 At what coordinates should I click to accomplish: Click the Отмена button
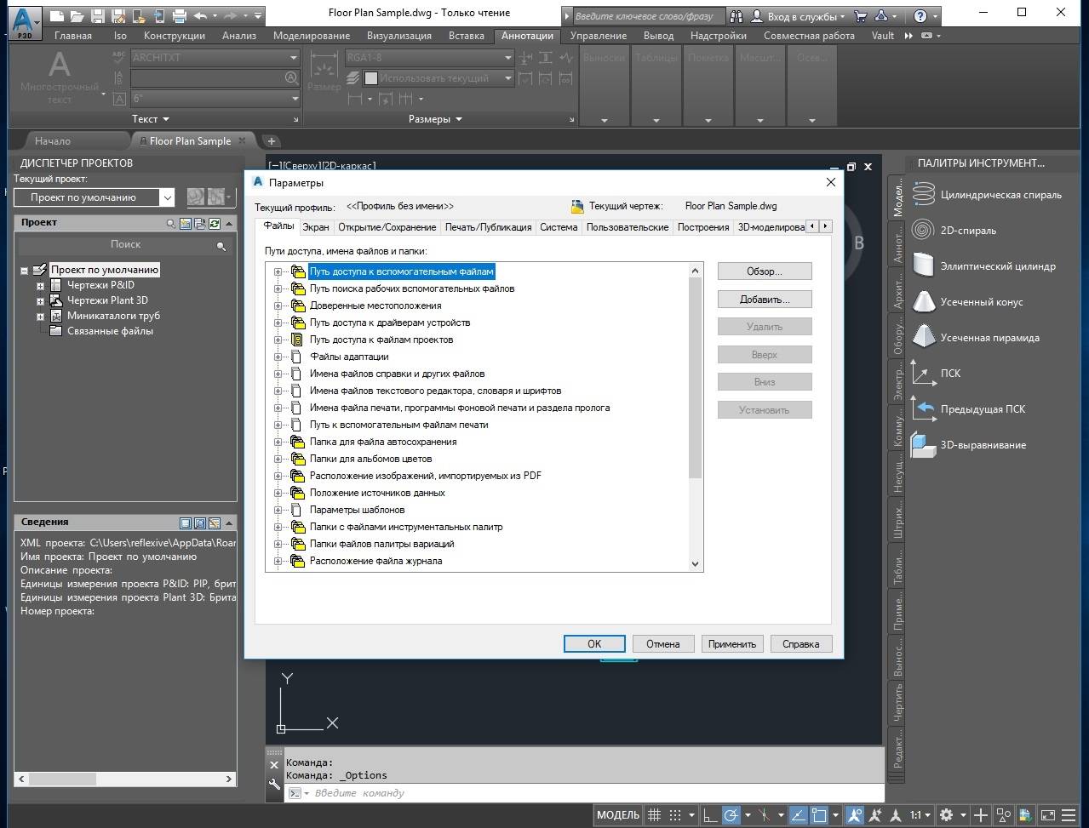click(x=662, y=644)
